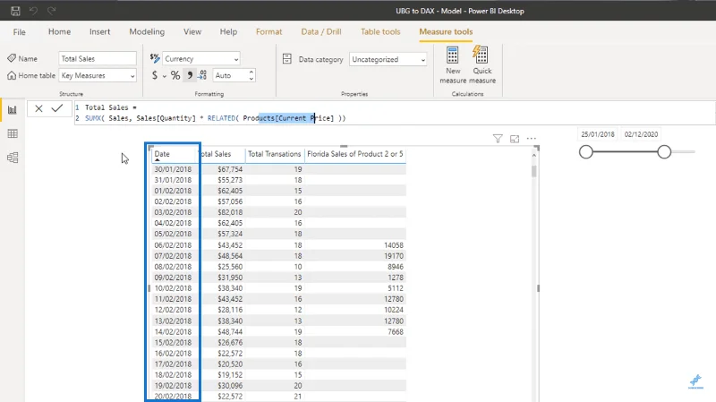Apply percentage format
Viewport: 716px width, 402px height.
(175, 75)
